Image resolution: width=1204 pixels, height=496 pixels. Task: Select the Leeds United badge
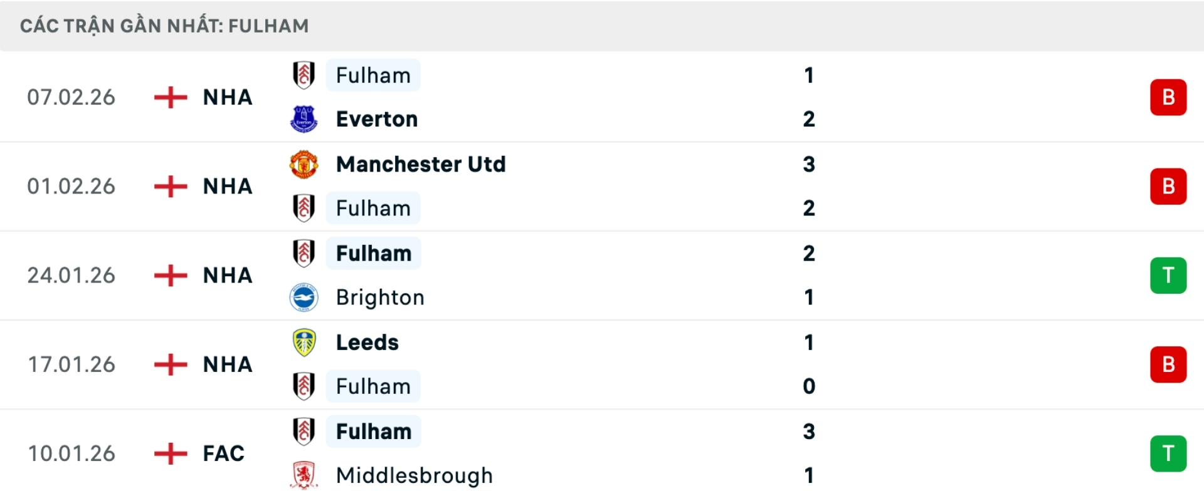[305, 342]
